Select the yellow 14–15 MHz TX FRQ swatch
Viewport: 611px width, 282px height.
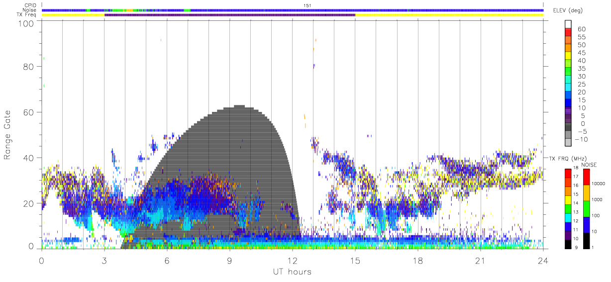tap(569, 199)
